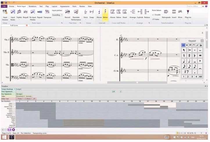210x142 pixels.
Task: Toggle All voices on the Keypad
Action: pyautogui.click(x=200, y=77)
